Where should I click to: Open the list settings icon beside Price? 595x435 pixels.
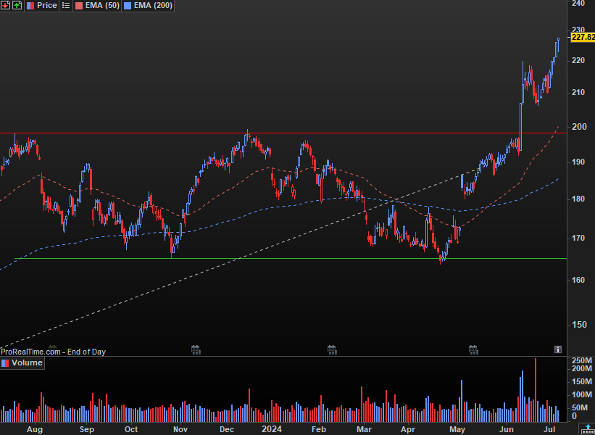click(x=66, y=5)
